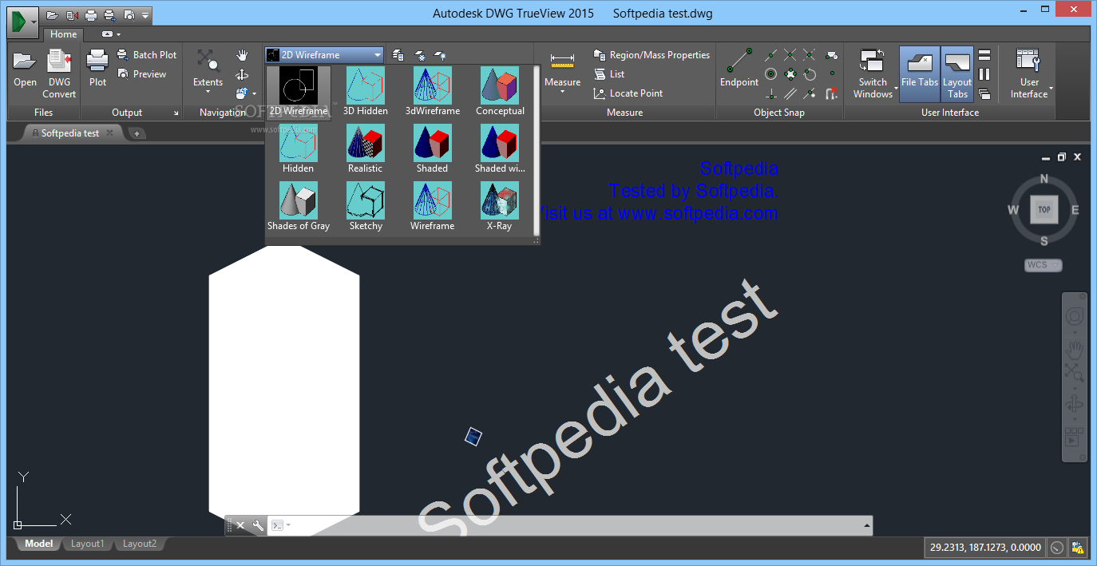Toggle the Quadrant object snap
1097x566 pixels.
click(790, 74)
